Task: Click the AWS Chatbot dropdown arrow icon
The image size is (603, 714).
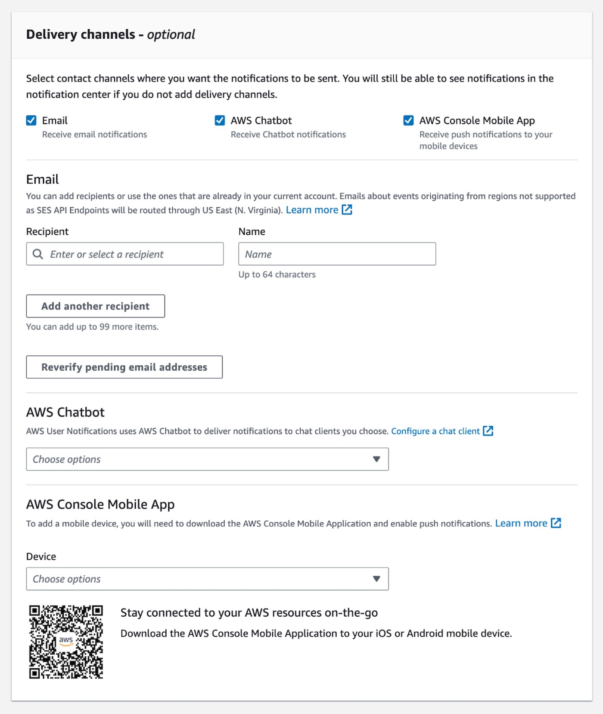Action: point(376,459)
